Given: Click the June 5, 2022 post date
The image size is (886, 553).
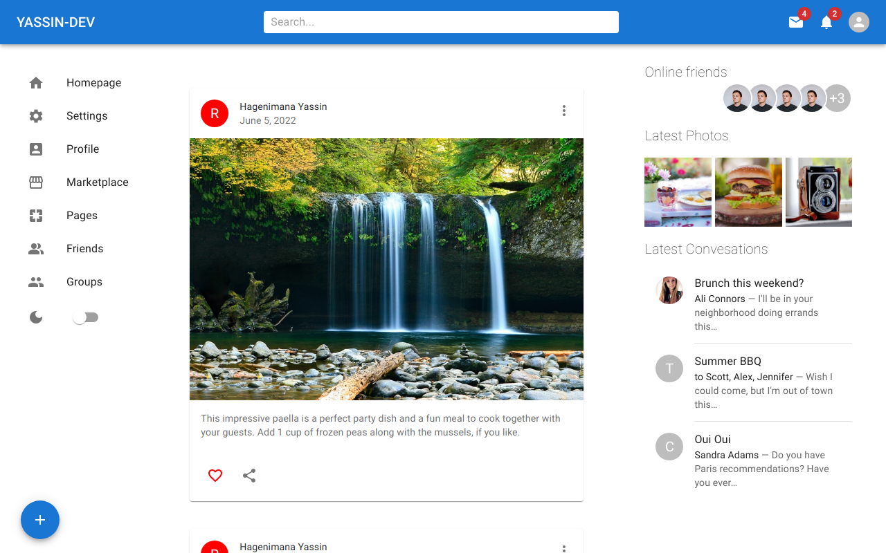Looking at the screenshot, I should coord(268,120).
